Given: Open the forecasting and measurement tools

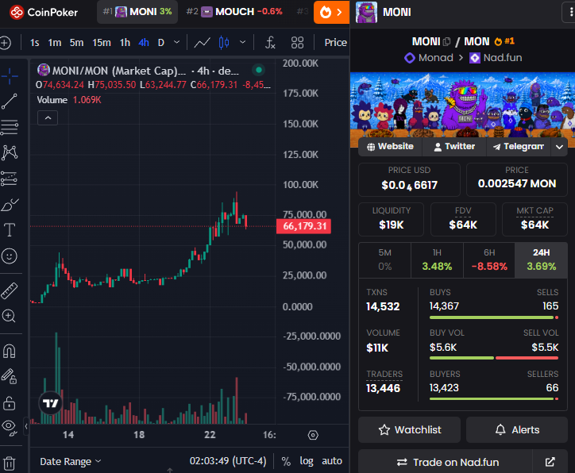Looking at the screenshot, I should tap(10, 179).
